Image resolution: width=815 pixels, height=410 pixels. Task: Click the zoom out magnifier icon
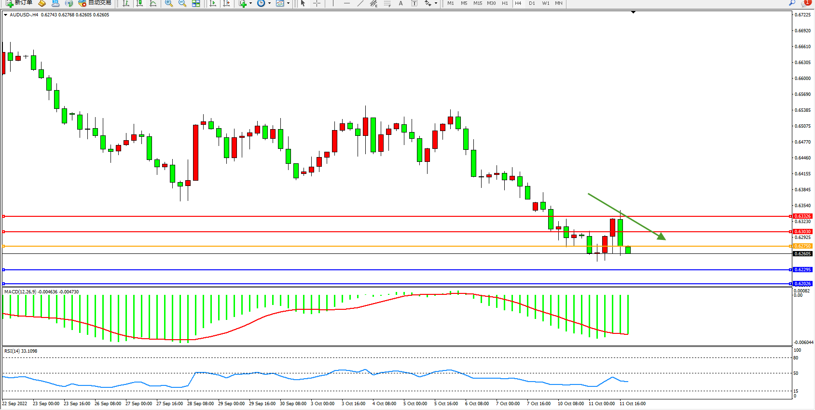[x=182, y=3]
